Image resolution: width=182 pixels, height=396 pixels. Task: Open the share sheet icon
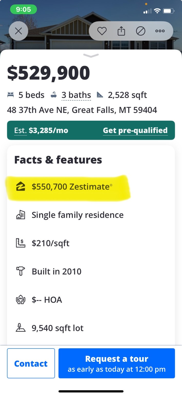[x=121, y=31]
